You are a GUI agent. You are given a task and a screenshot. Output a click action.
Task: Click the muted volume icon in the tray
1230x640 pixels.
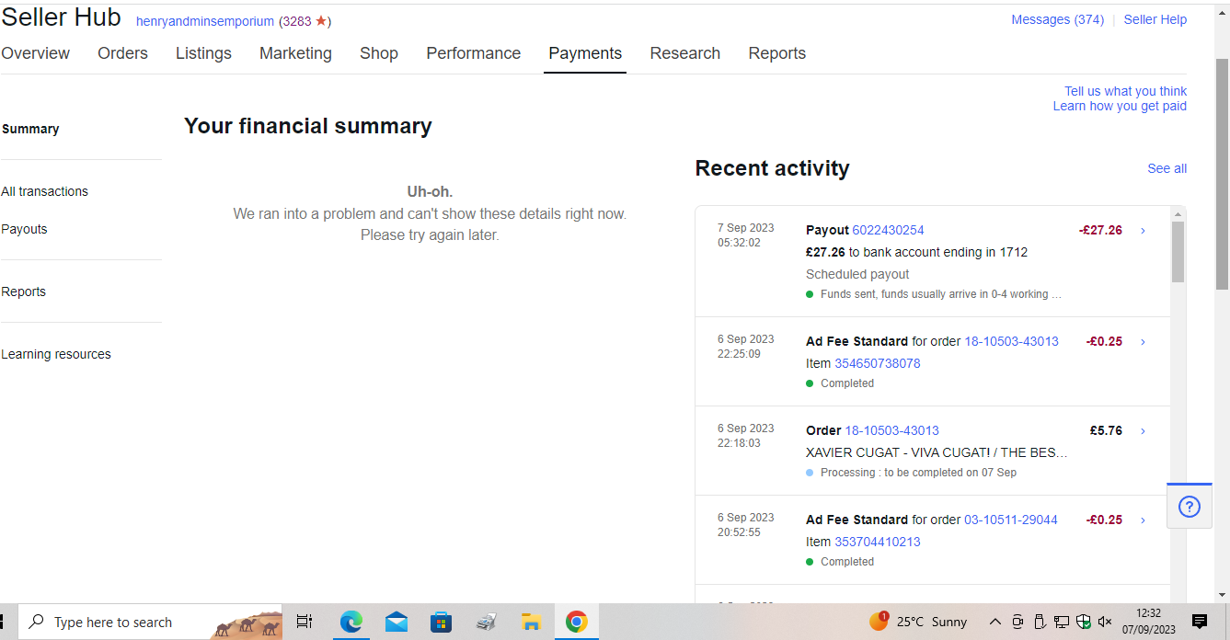[x=1106, y=622]
